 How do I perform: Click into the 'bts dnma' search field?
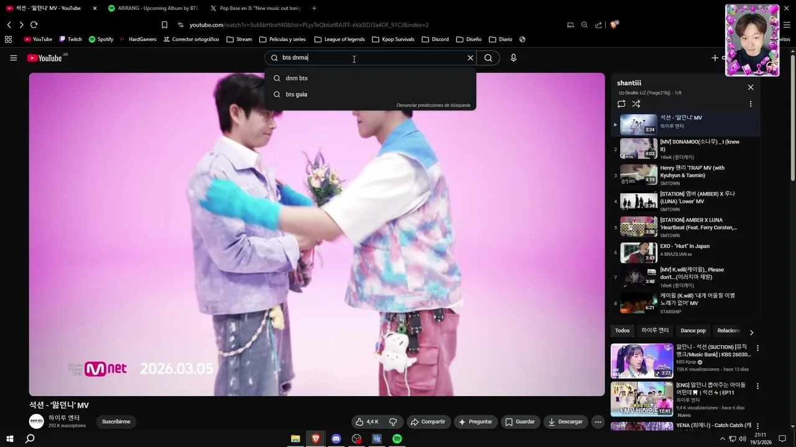370,58
